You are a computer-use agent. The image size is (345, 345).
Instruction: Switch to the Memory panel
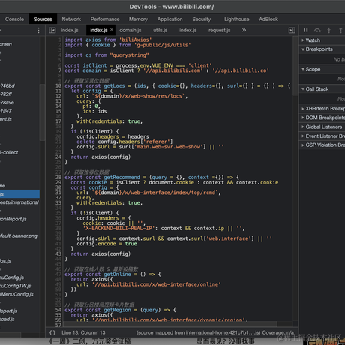[x=138, y=19]
